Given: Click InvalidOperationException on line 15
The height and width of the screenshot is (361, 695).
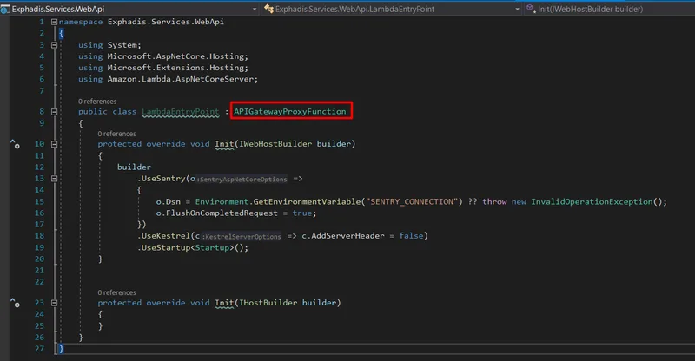Looking at the screenshot, I should (592, 202).
